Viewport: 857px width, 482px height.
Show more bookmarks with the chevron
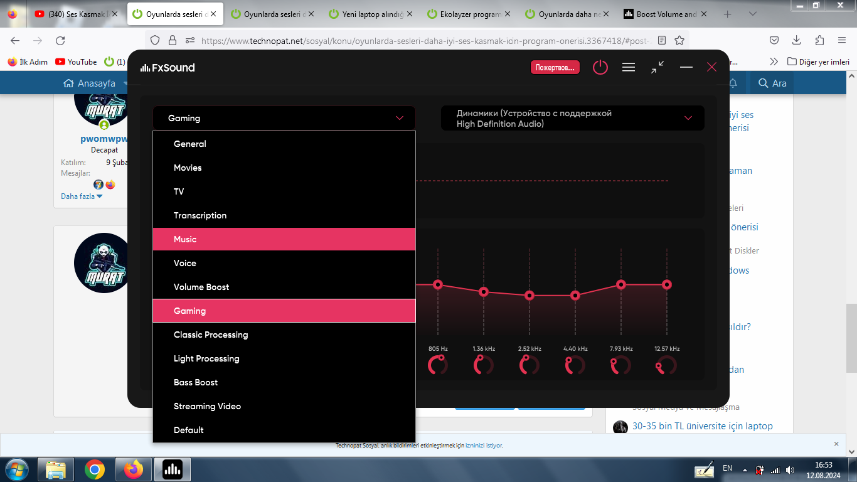[774, 62]
